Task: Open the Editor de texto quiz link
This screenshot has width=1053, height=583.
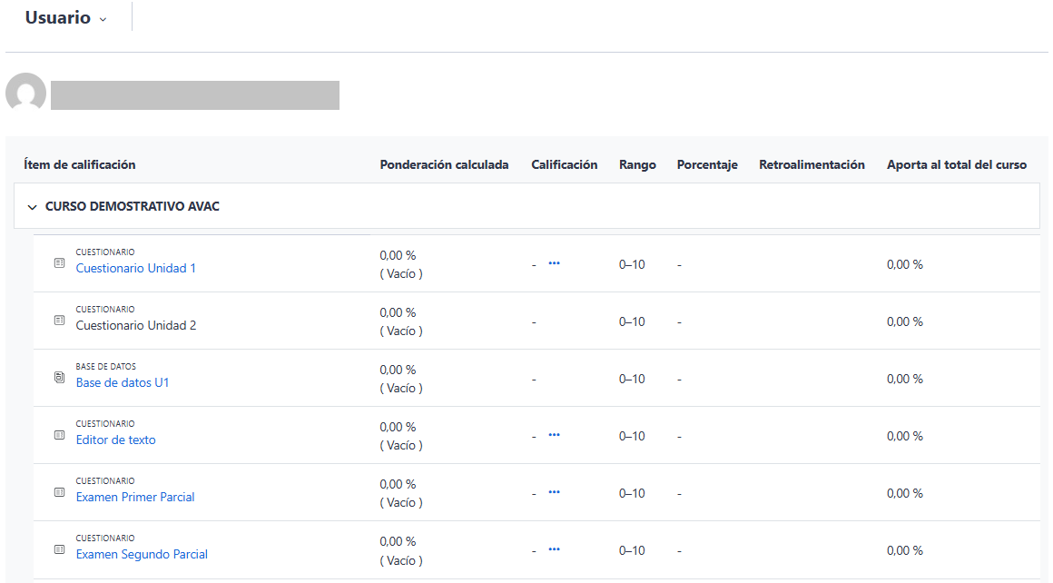Action: coord(115,440)
